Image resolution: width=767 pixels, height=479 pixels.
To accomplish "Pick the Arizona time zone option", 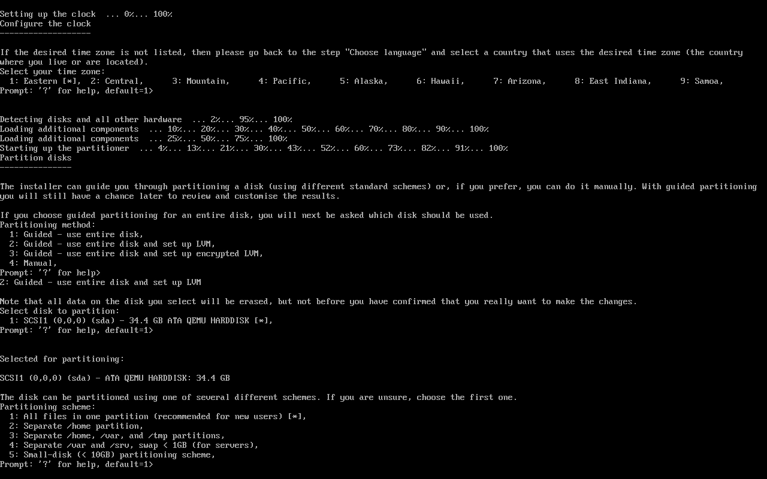I will (x=520, y=81).
